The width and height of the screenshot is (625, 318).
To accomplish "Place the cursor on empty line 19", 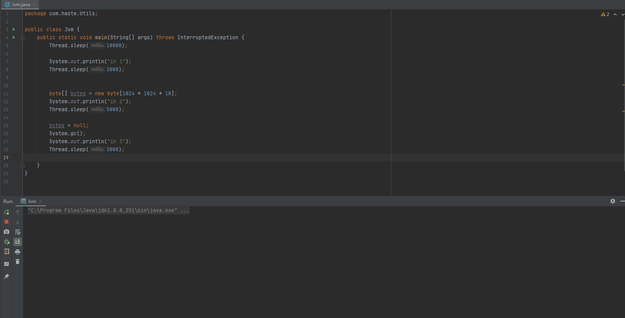I will [153, 158].
